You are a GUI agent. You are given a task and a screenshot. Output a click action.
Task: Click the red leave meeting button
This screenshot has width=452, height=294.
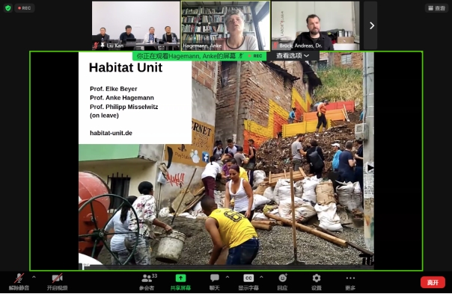click(433, 283)
